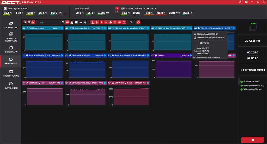267x144 pixels.
Task: Click the red reset min/max button
Action: [x=138, y=22]
